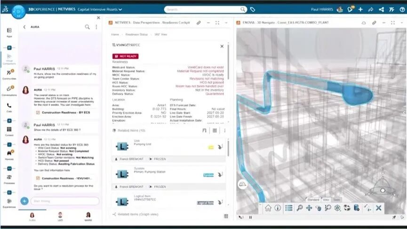The height and width of the screenshot is (229, 407).
Task: Click the tag icon beside search bar
Action: (252, 9)
